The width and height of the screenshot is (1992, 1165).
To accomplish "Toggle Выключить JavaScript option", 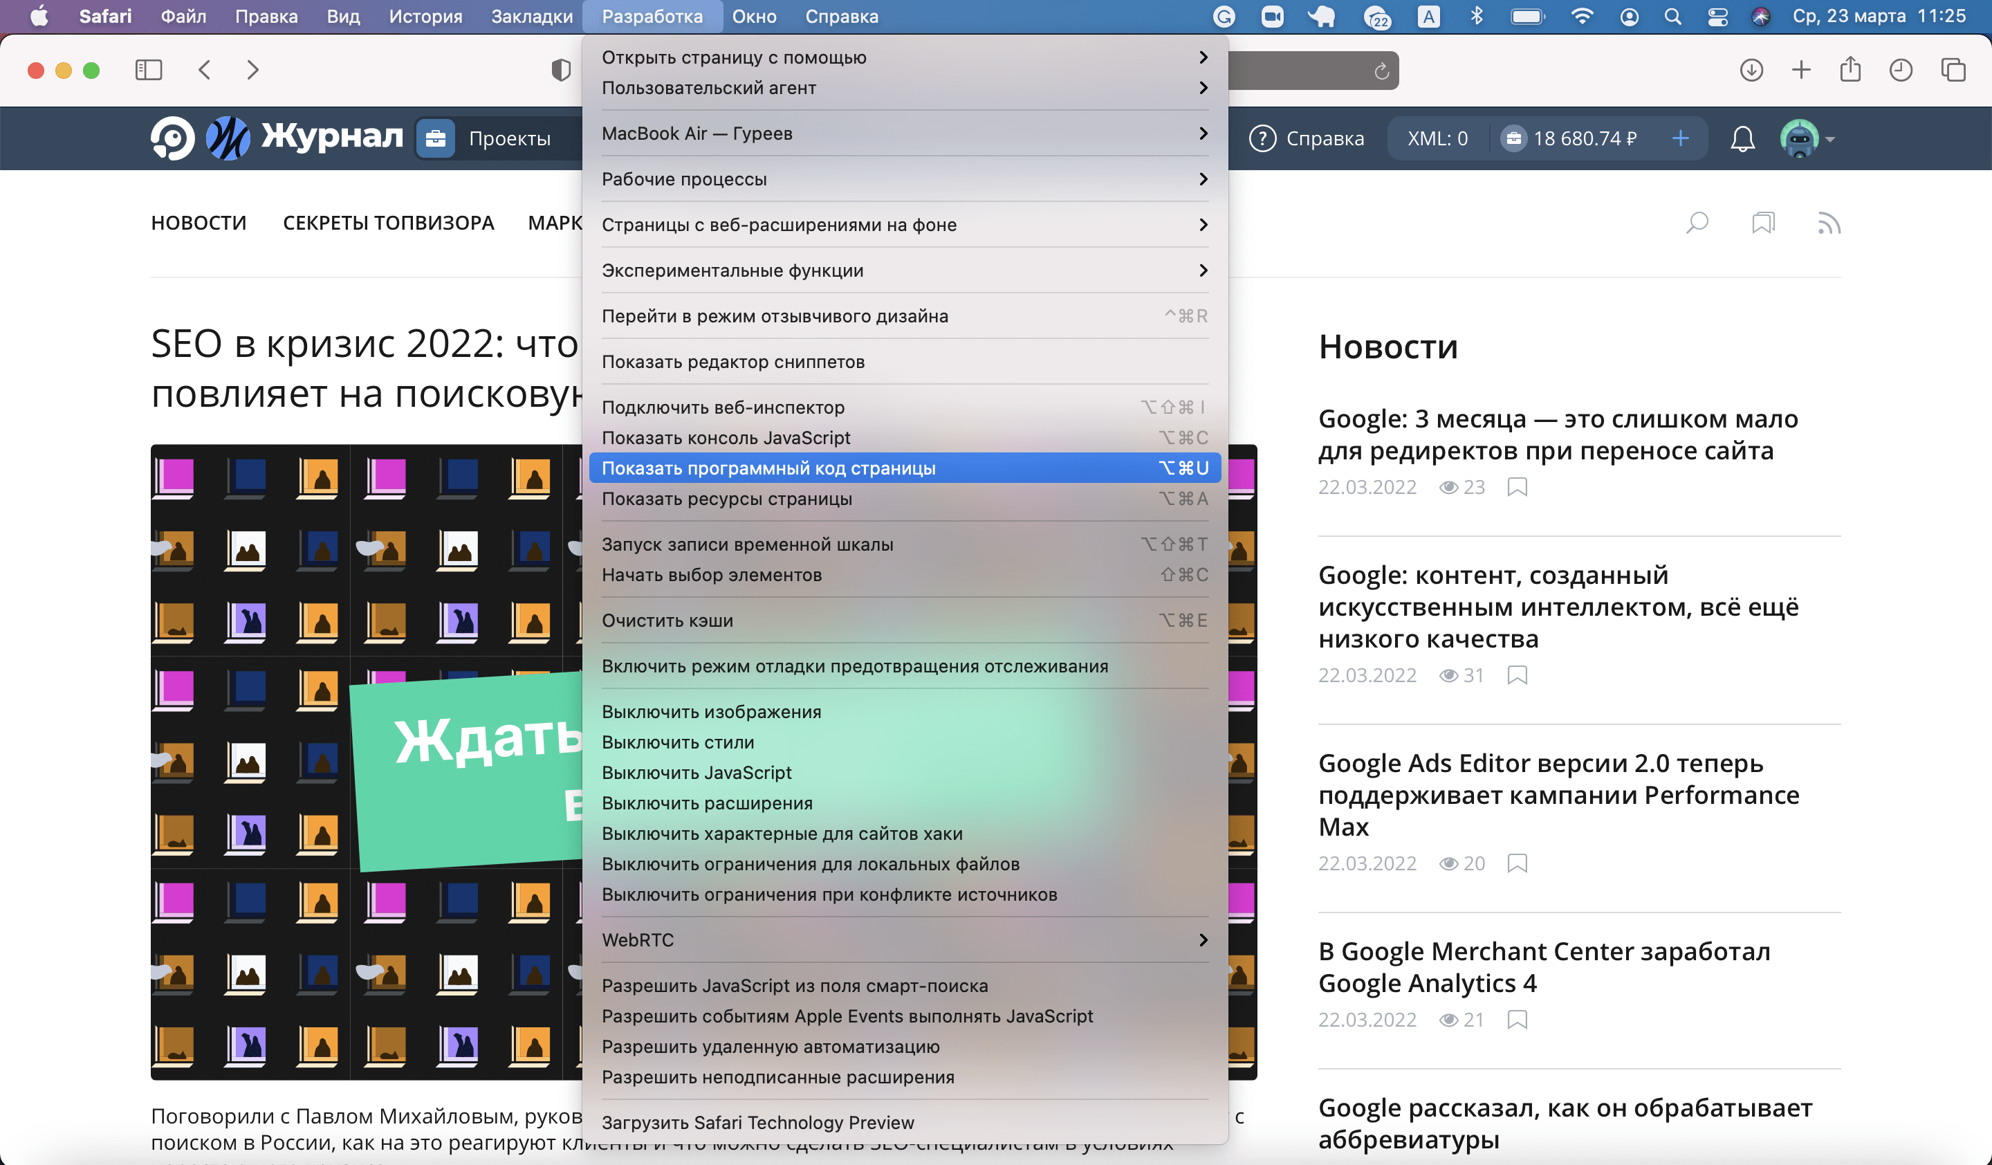I will point(905,772).
